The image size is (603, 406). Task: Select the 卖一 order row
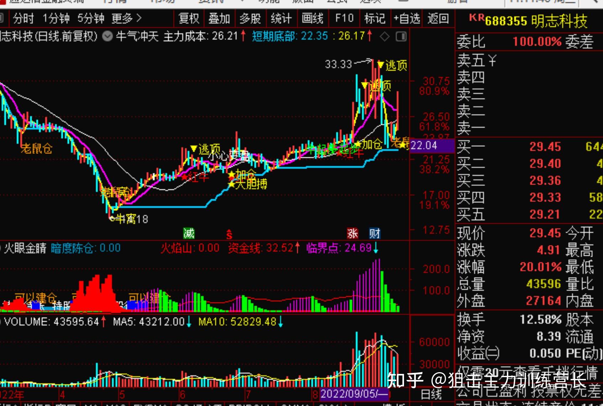coord(529,128)
